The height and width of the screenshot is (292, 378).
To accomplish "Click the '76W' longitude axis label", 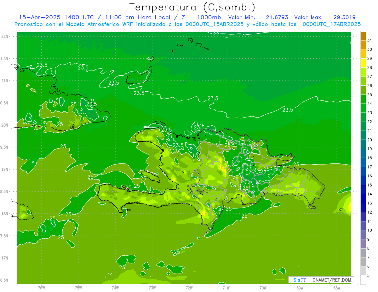I will [41, 288].
